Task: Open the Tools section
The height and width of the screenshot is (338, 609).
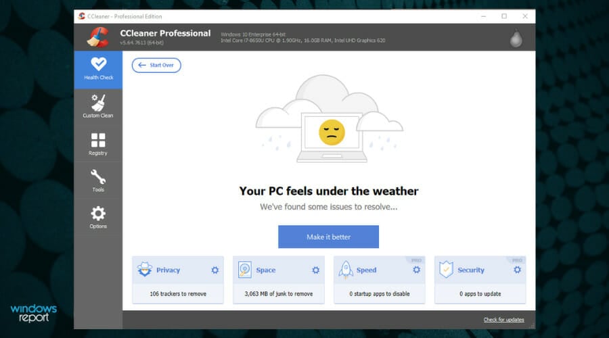Action: (x=98, y=180)
